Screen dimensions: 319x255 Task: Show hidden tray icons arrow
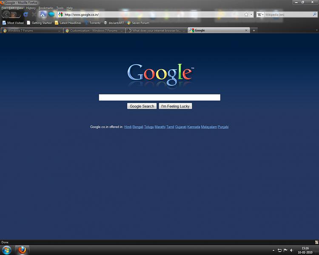point(273,250)
